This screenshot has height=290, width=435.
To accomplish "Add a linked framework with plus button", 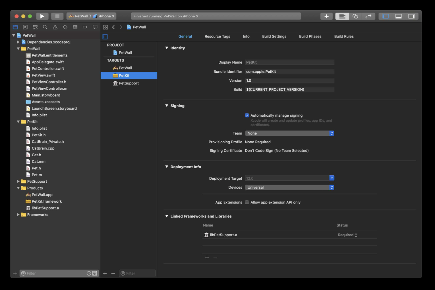I will tap(207, 257).
